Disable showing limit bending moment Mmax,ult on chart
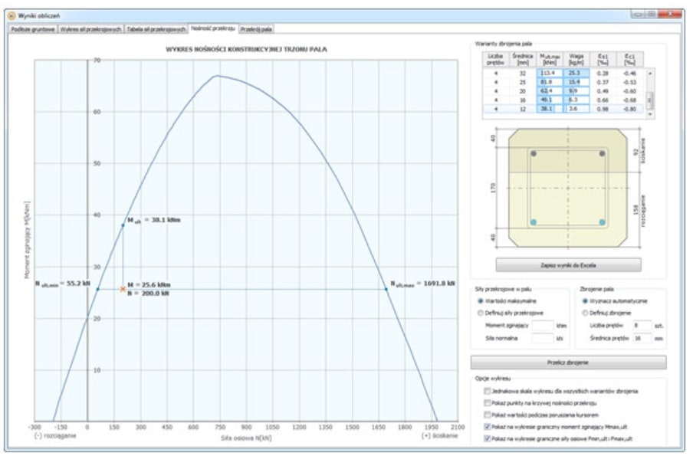 point(486,426)
